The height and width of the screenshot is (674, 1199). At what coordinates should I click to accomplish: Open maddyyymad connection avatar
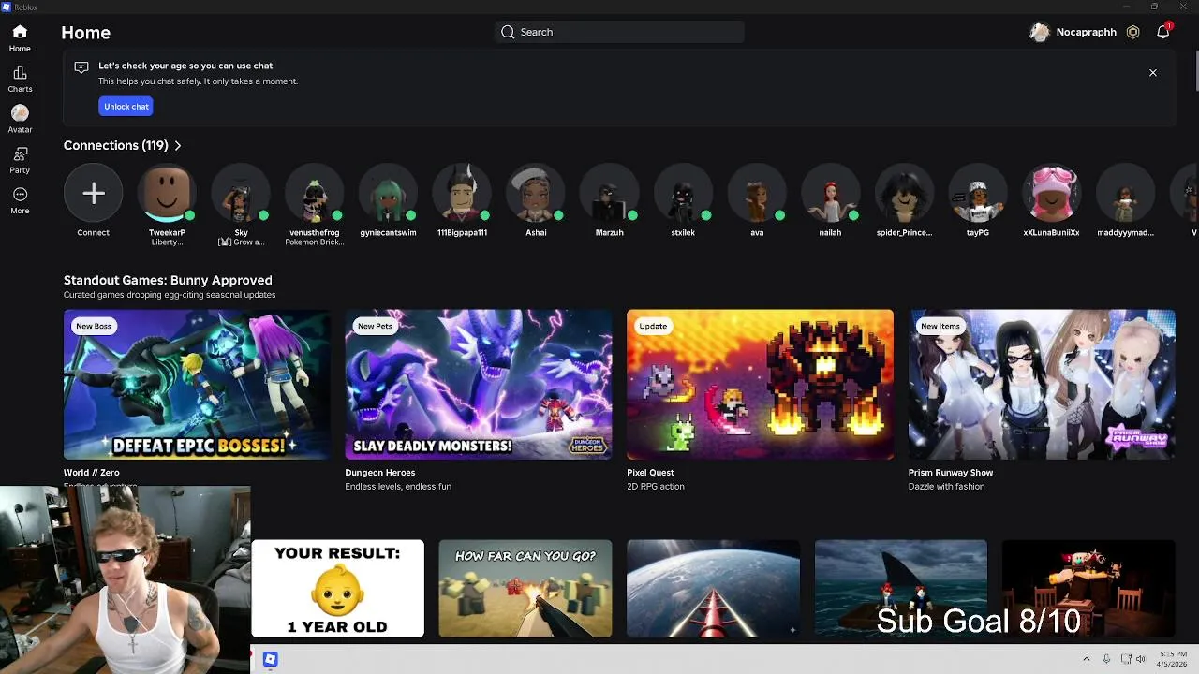(1125, 193)
